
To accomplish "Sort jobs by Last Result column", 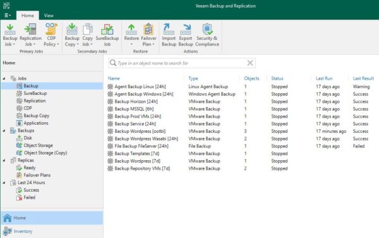I will [363, 78].
